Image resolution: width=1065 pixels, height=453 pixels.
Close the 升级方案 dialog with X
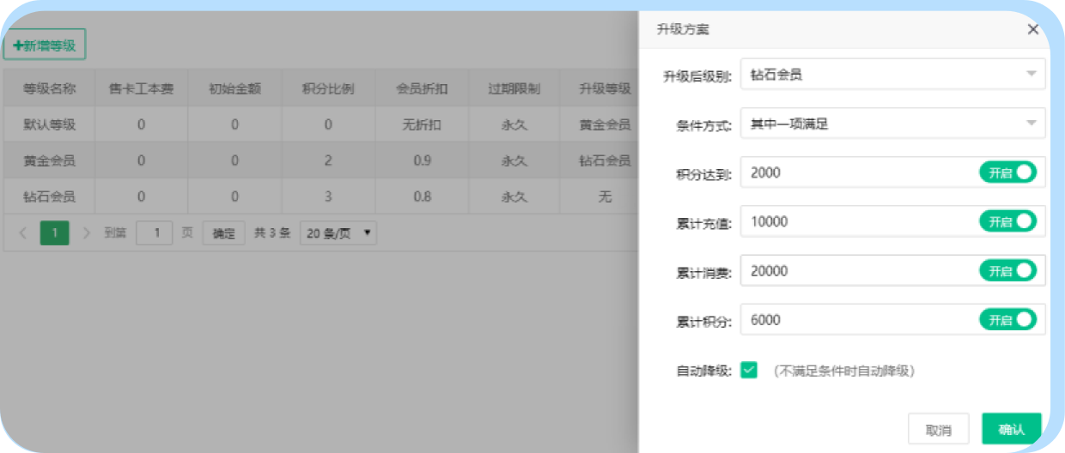[x=1032, y=29]
